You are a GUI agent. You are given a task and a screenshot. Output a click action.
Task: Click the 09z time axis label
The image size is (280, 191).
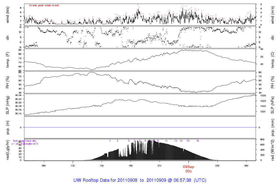(x=44, y=166)
